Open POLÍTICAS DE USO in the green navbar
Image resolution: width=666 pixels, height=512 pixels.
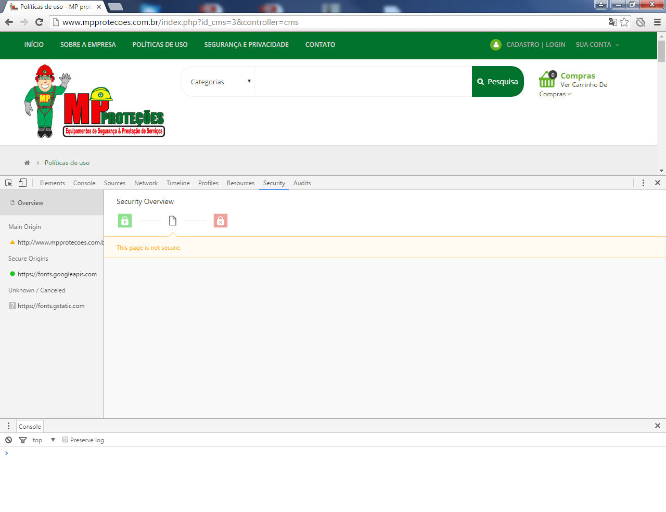coord(160,45)
